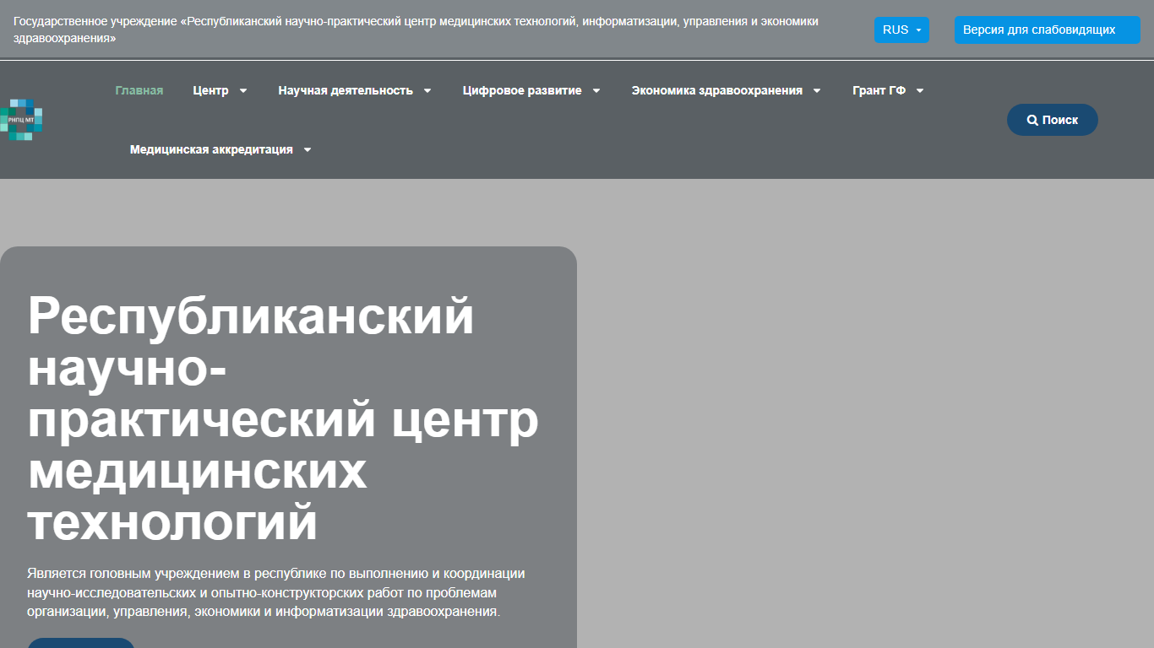Expand the arrow next to Цифровое развитие
The width and height of the screenshot is (1154, 648).
[x=596, y=91]
